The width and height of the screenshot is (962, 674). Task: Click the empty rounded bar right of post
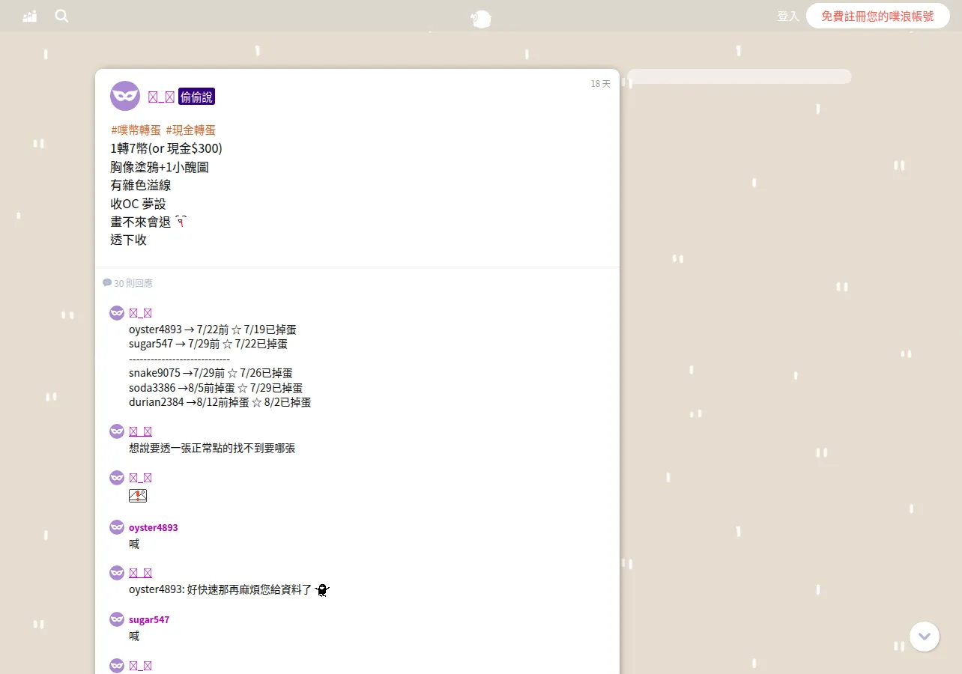click(739, 76)
